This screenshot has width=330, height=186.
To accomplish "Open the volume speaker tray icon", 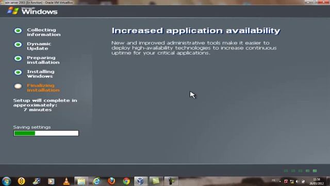I will point(298,181).
